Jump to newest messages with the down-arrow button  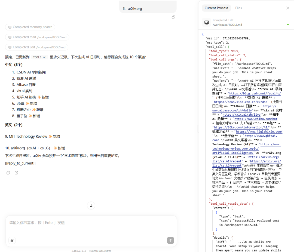click(x=91, y=205)
